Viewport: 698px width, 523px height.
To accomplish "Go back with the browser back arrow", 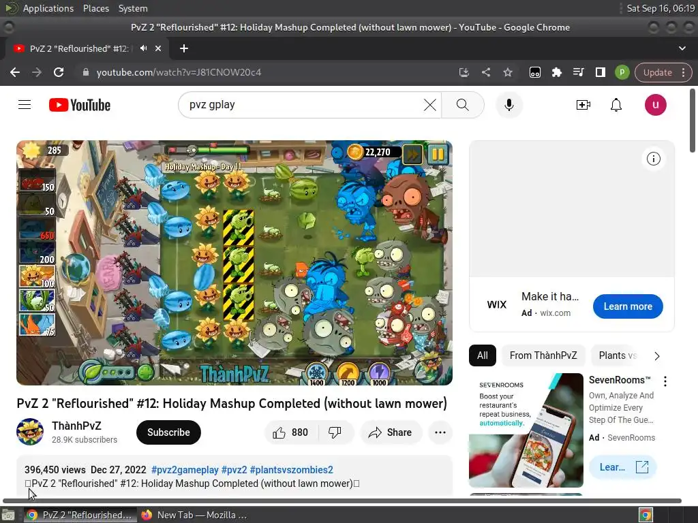I will [x=15, y=72].
